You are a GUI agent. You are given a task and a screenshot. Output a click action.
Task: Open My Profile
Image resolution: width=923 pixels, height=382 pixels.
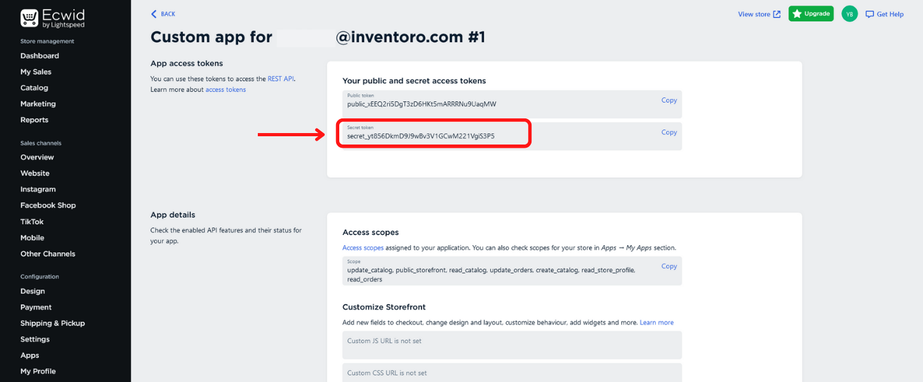[38, 371]
